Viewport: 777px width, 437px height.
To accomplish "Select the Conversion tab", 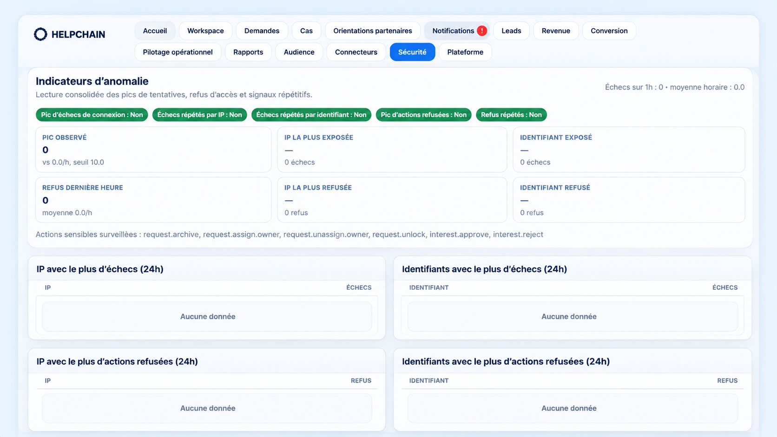I will click(609, 31).
